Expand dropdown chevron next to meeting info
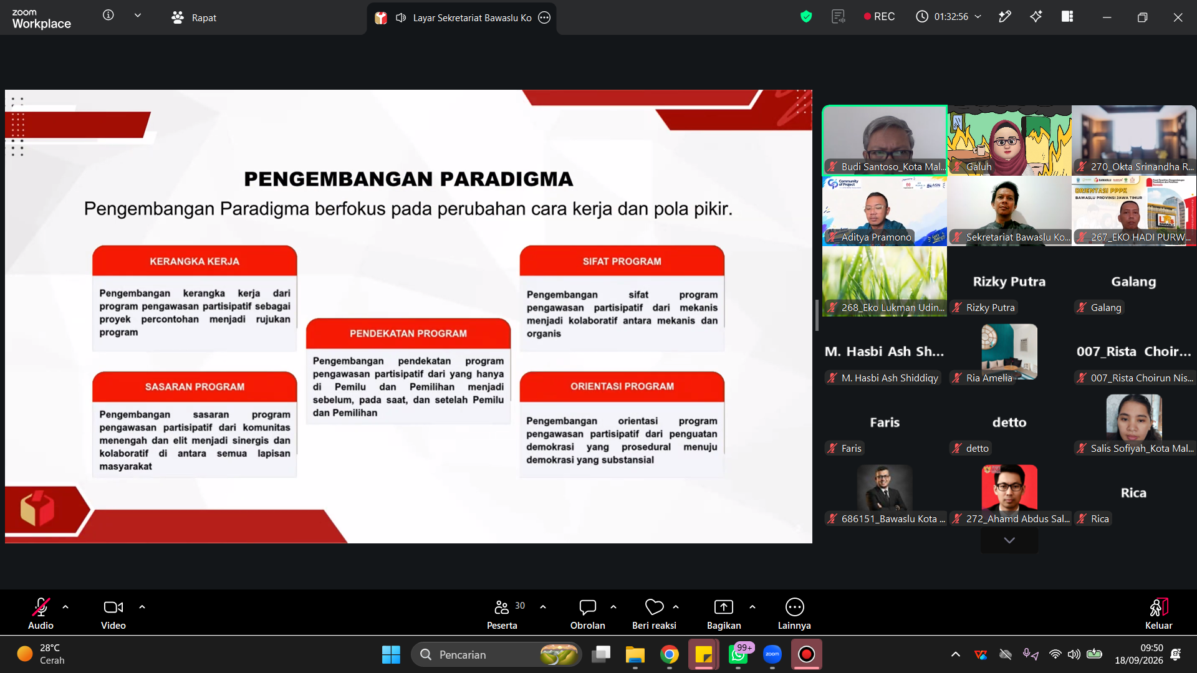 point(138,16)
